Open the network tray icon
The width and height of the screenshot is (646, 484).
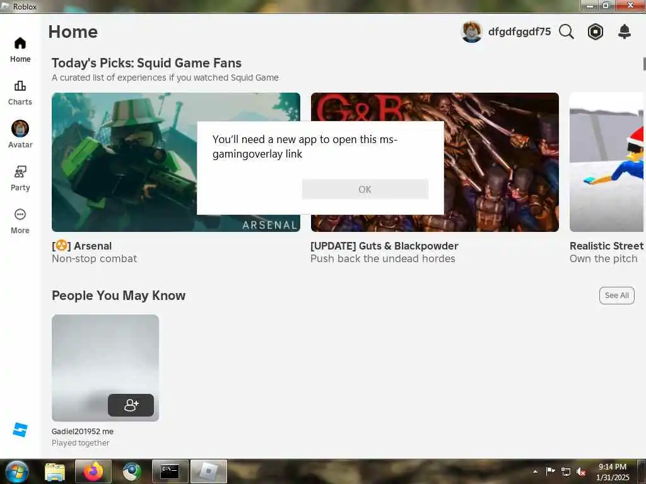click(566, 471)
